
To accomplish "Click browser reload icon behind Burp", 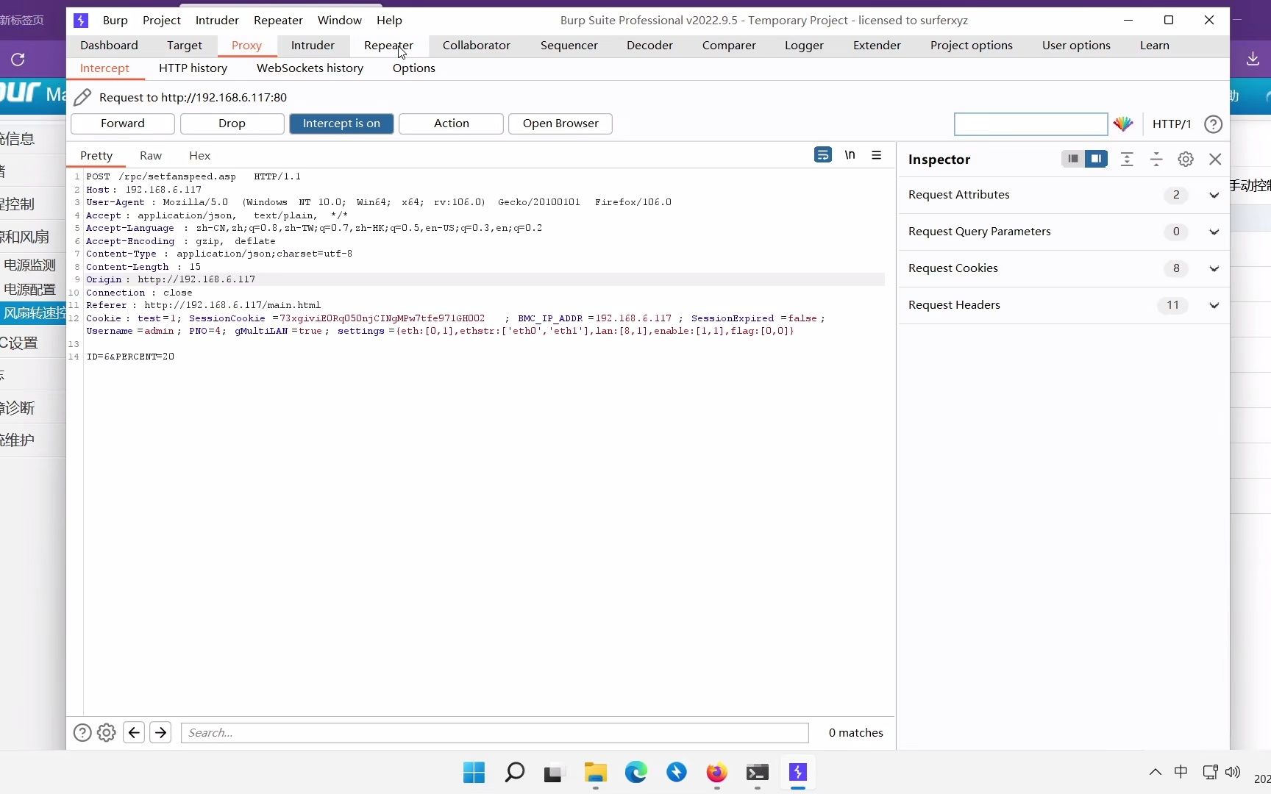I will tap(18, 60).
